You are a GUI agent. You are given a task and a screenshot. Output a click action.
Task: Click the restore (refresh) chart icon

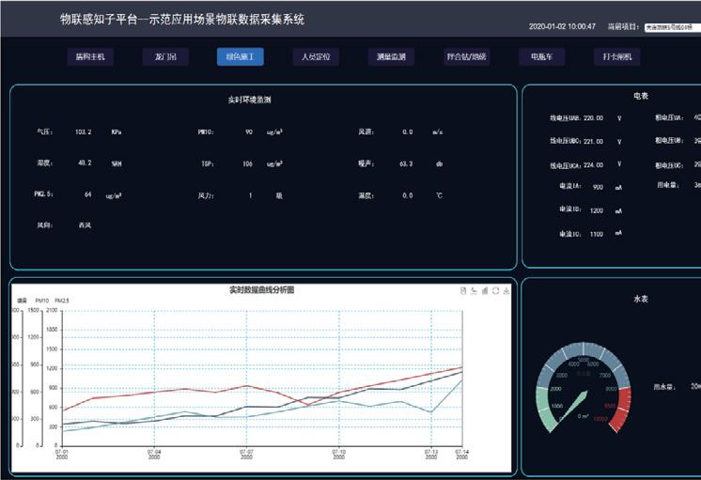point(495,291)
